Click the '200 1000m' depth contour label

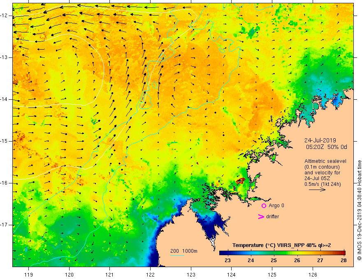click(184, 251)
